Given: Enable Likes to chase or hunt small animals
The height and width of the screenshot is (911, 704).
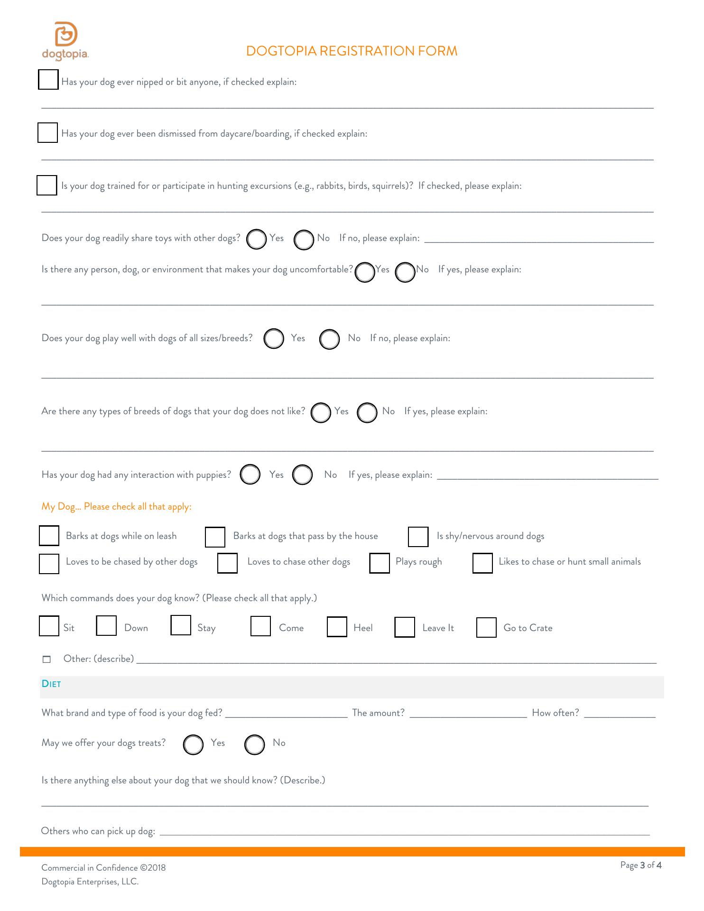Looking at the screenshot, I should (x=482, y=563).
